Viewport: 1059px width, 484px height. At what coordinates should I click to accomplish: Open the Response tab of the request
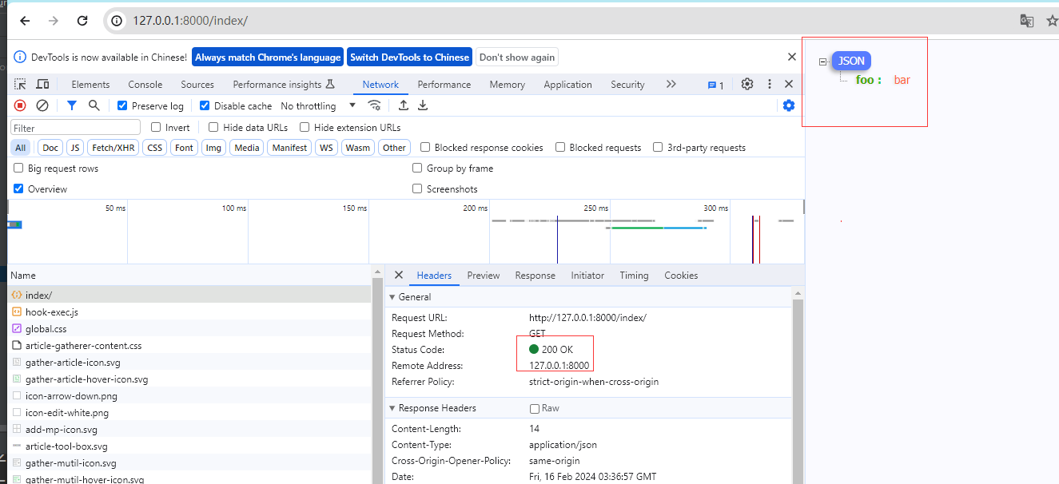[x=535, y=276]
